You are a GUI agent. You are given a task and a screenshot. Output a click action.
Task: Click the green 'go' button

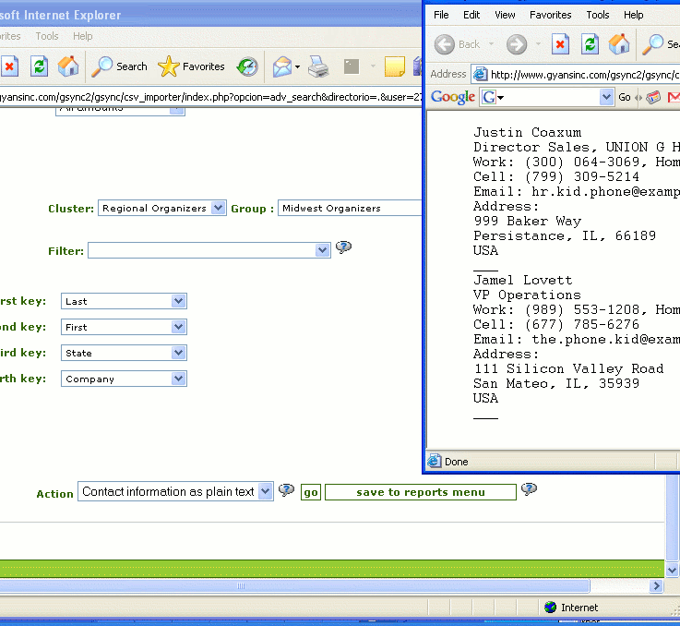click(x=311, y=492)
